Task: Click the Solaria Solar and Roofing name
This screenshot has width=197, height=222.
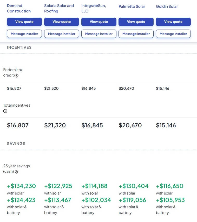Action: [x=59, y=8]
